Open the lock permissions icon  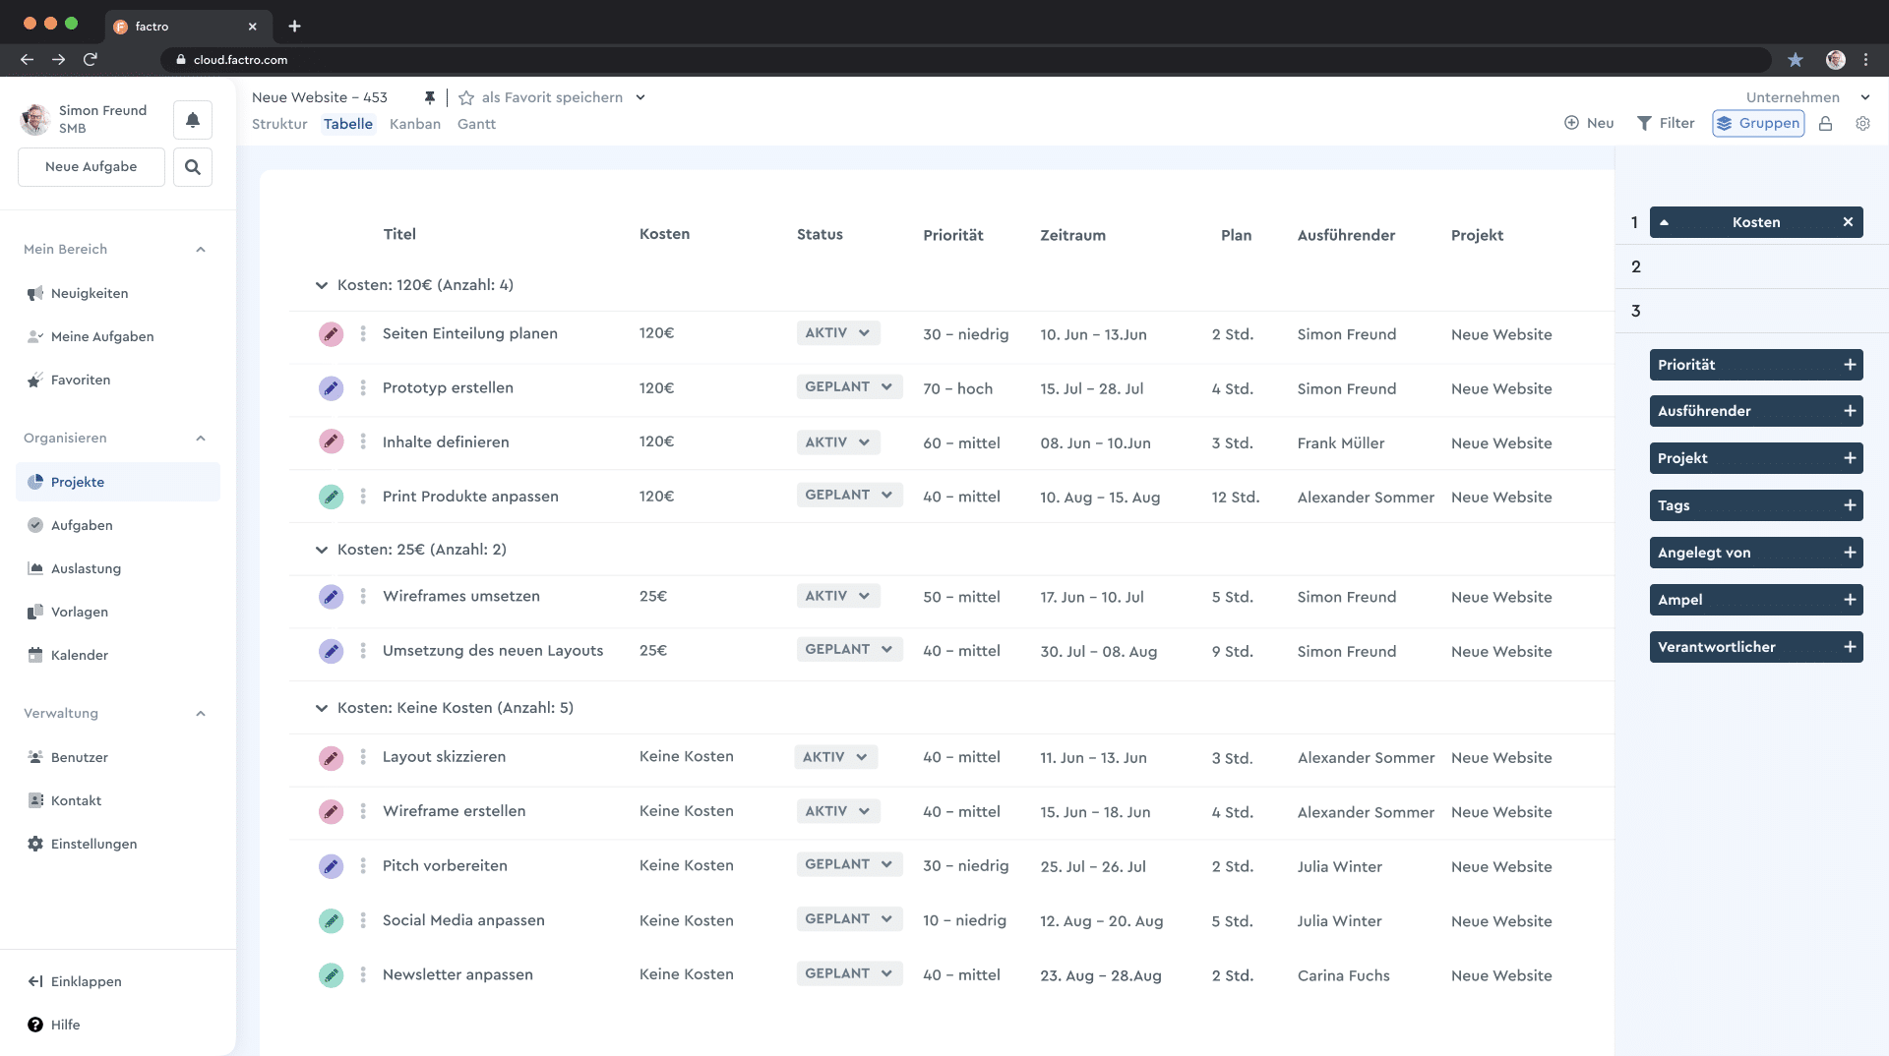click(1826, 123)
